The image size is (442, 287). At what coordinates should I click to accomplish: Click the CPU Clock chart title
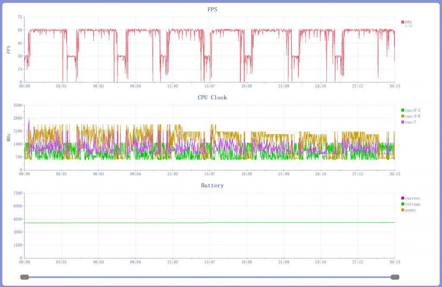[212, 98]
